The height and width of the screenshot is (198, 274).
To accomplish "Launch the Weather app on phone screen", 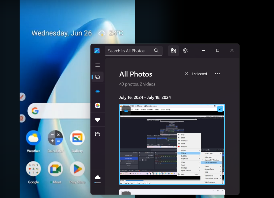I will 33,138.
